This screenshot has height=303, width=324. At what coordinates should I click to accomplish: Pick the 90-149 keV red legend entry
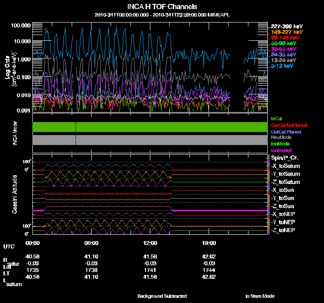285,38
